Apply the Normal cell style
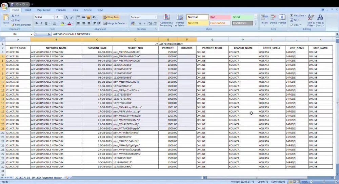The width and height of the screenshot is (339, 184). point(197,17)
